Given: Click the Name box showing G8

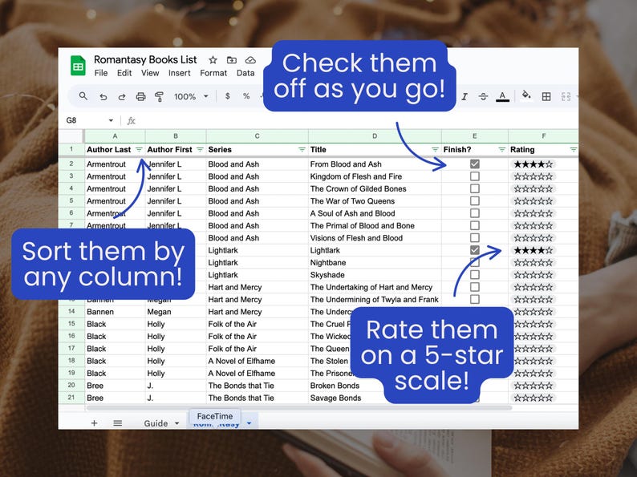Looking at the screenshot, I should (x=89, y=120).
